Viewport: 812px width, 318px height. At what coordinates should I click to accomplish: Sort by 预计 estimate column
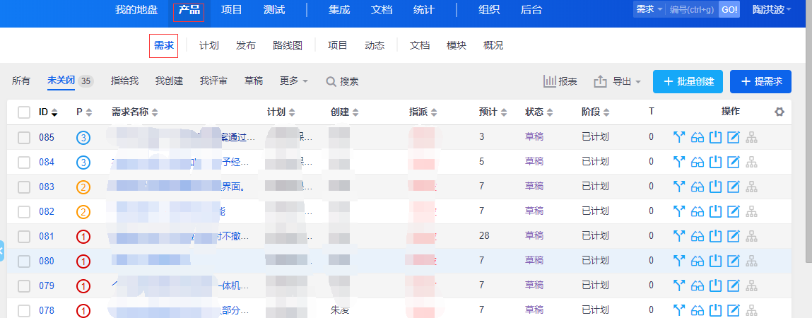coord(493,112)
